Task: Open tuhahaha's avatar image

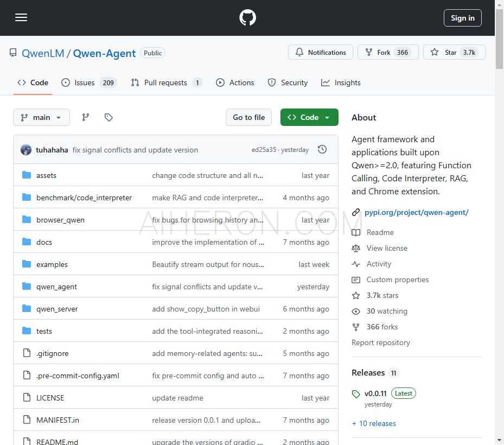Action: pos(26,150)
